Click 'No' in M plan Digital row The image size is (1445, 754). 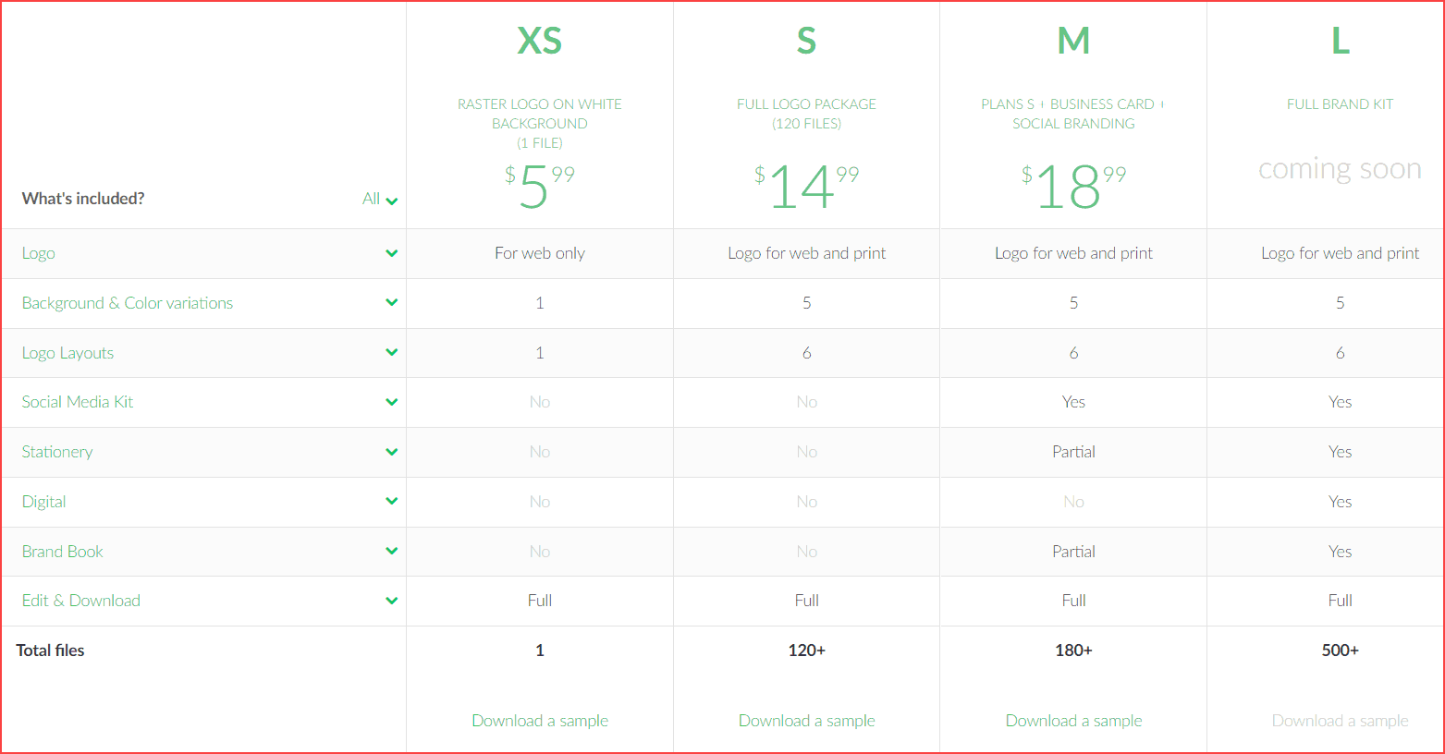[1073, 502]
